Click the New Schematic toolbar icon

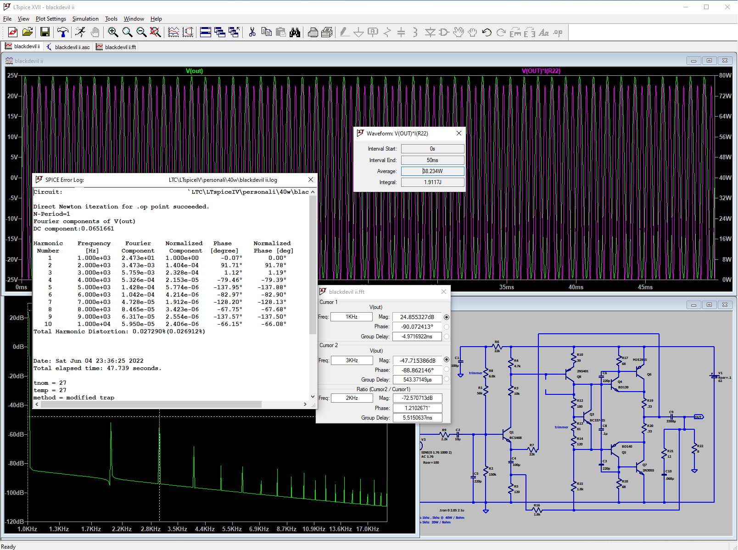[13, 32]
